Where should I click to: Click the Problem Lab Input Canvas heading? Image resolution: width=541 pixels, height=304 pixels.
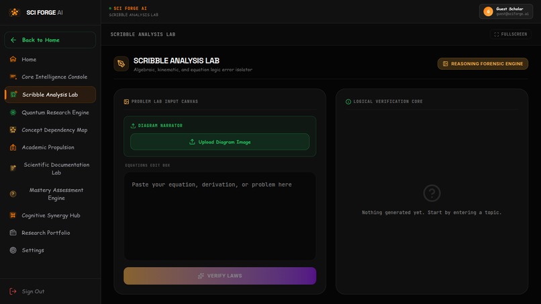coord(164,101)
